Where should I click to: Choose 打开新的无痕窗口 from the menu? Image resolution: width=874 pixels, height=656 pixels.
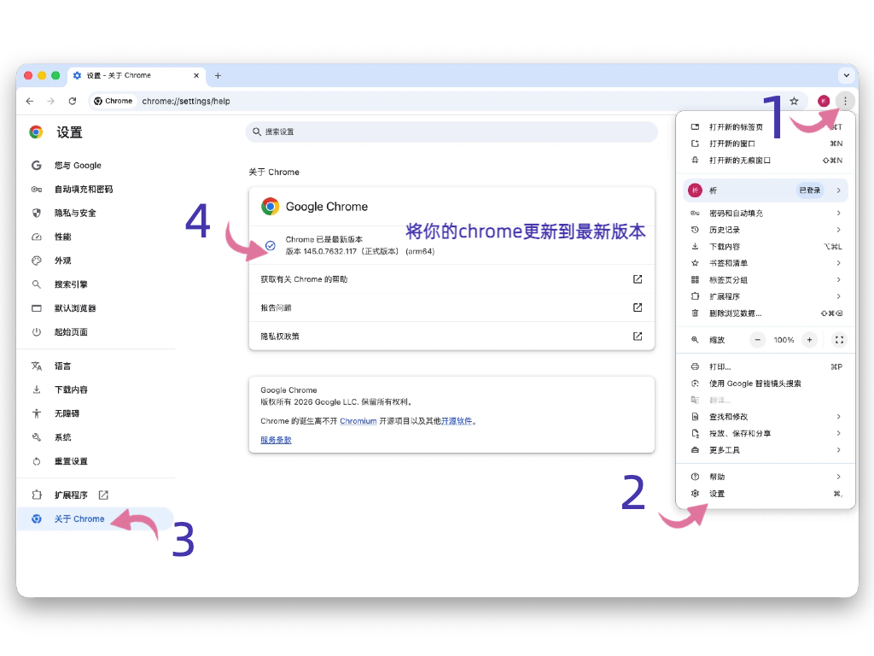(x=766, y=160)
